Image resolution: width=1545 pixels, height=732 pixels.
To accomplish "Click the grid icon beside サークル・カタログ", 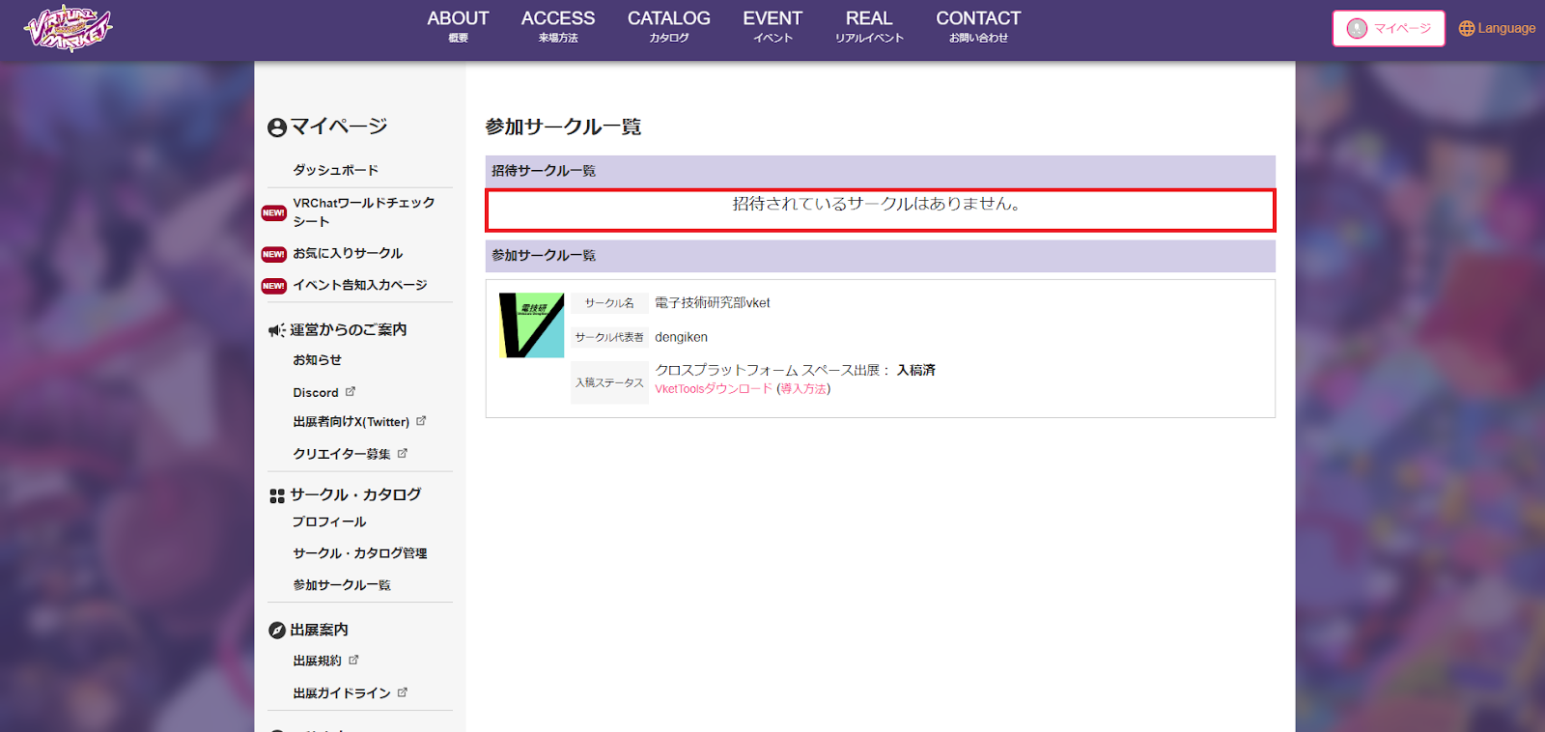I will pos(277,495).
